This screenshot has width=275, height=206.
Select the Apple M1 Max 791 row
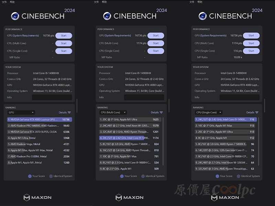tap(130, 157)
